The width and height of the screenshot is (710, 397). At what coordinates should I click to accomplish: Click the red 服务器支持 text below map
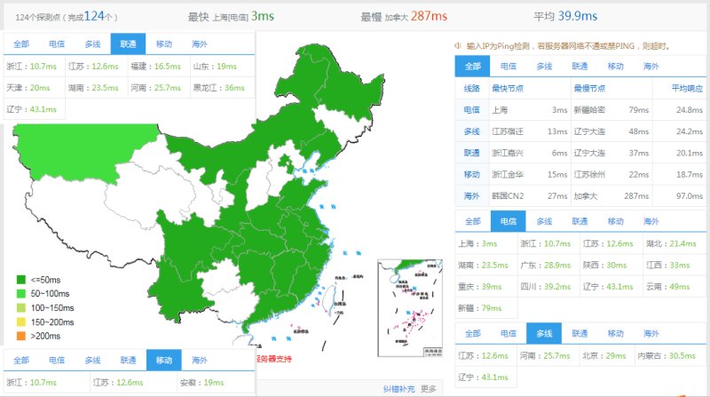click(274, 359)
